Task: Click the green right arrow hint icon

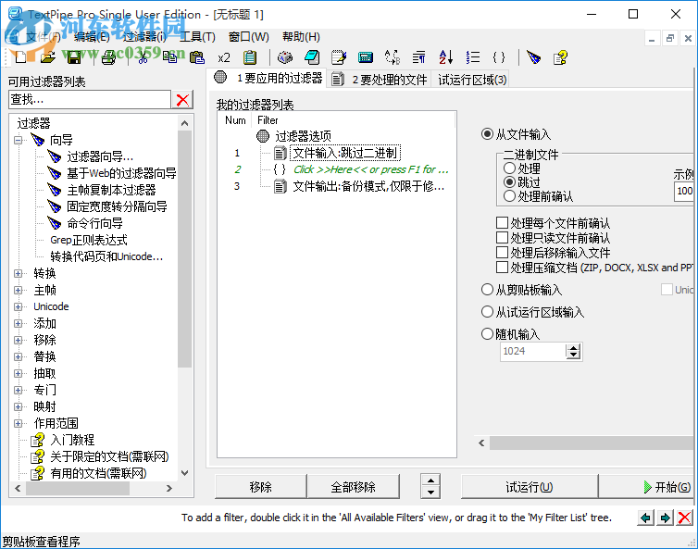Action: (665, 518)
